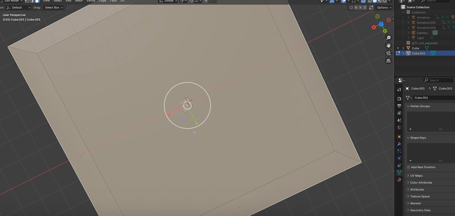Click the pan hand viewport button
455x216 pixels.
tap(388, 45)
